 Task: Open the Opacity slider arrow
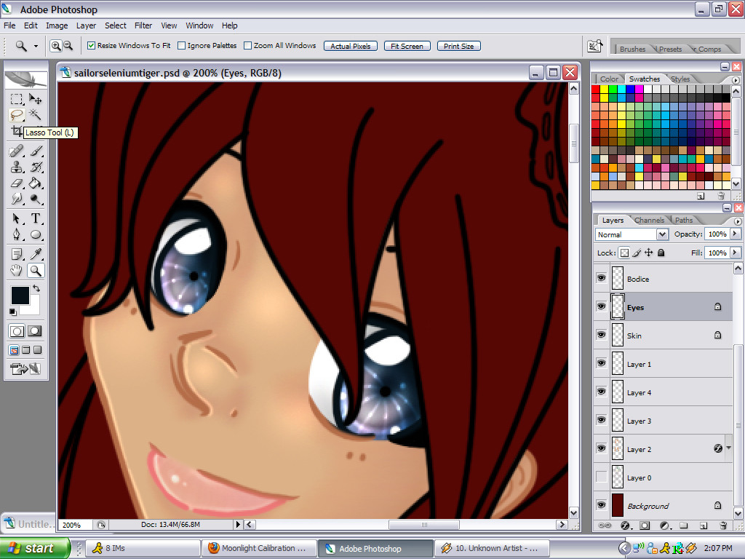(x=735, y=234)
